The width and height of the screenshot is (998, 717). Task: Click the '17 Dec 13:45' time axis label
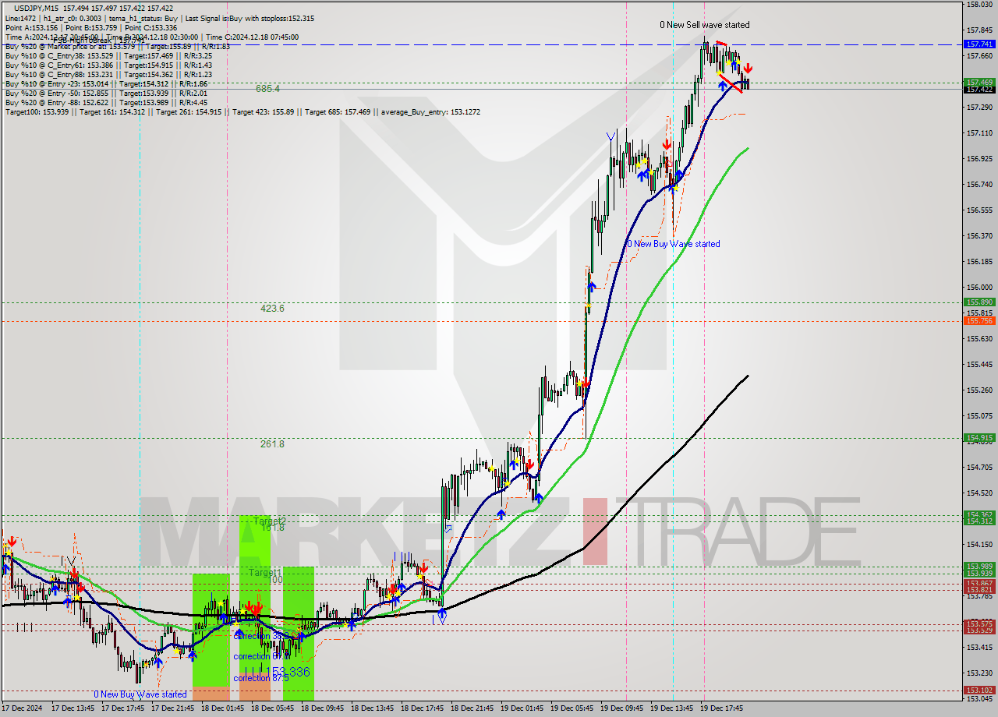pyautogui.click(x=73, y=708)
